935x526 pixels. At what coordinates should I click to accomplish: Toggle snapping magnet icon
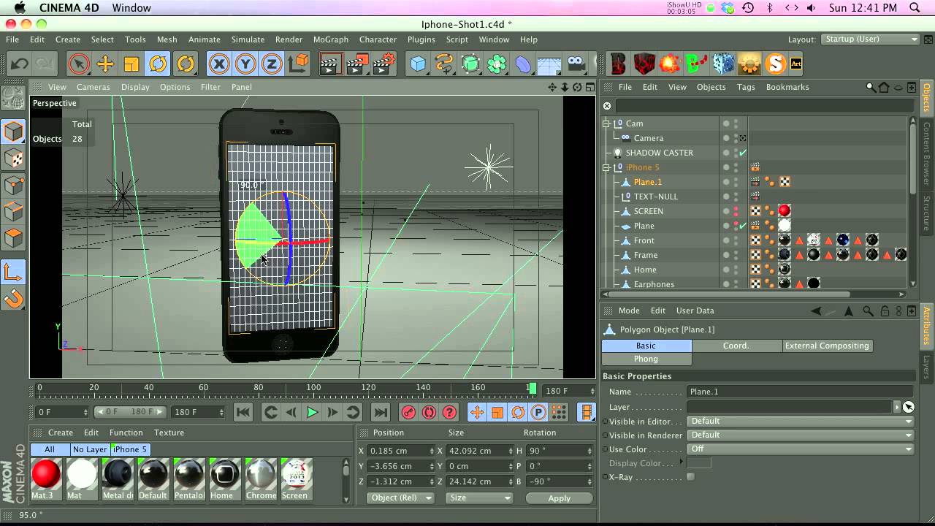tap(13, 299)
